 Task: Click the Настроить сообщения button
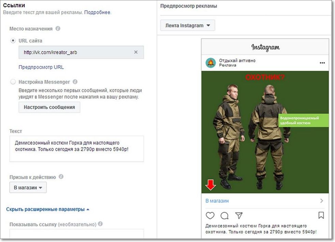(49, 107)
